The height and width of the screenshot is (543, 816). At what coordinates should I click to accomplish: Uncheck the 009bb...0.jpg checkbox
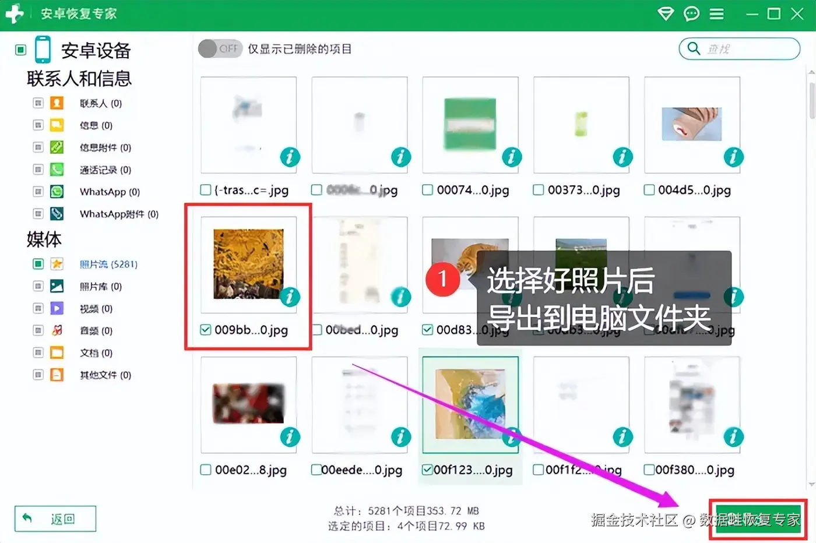[206, 330]
